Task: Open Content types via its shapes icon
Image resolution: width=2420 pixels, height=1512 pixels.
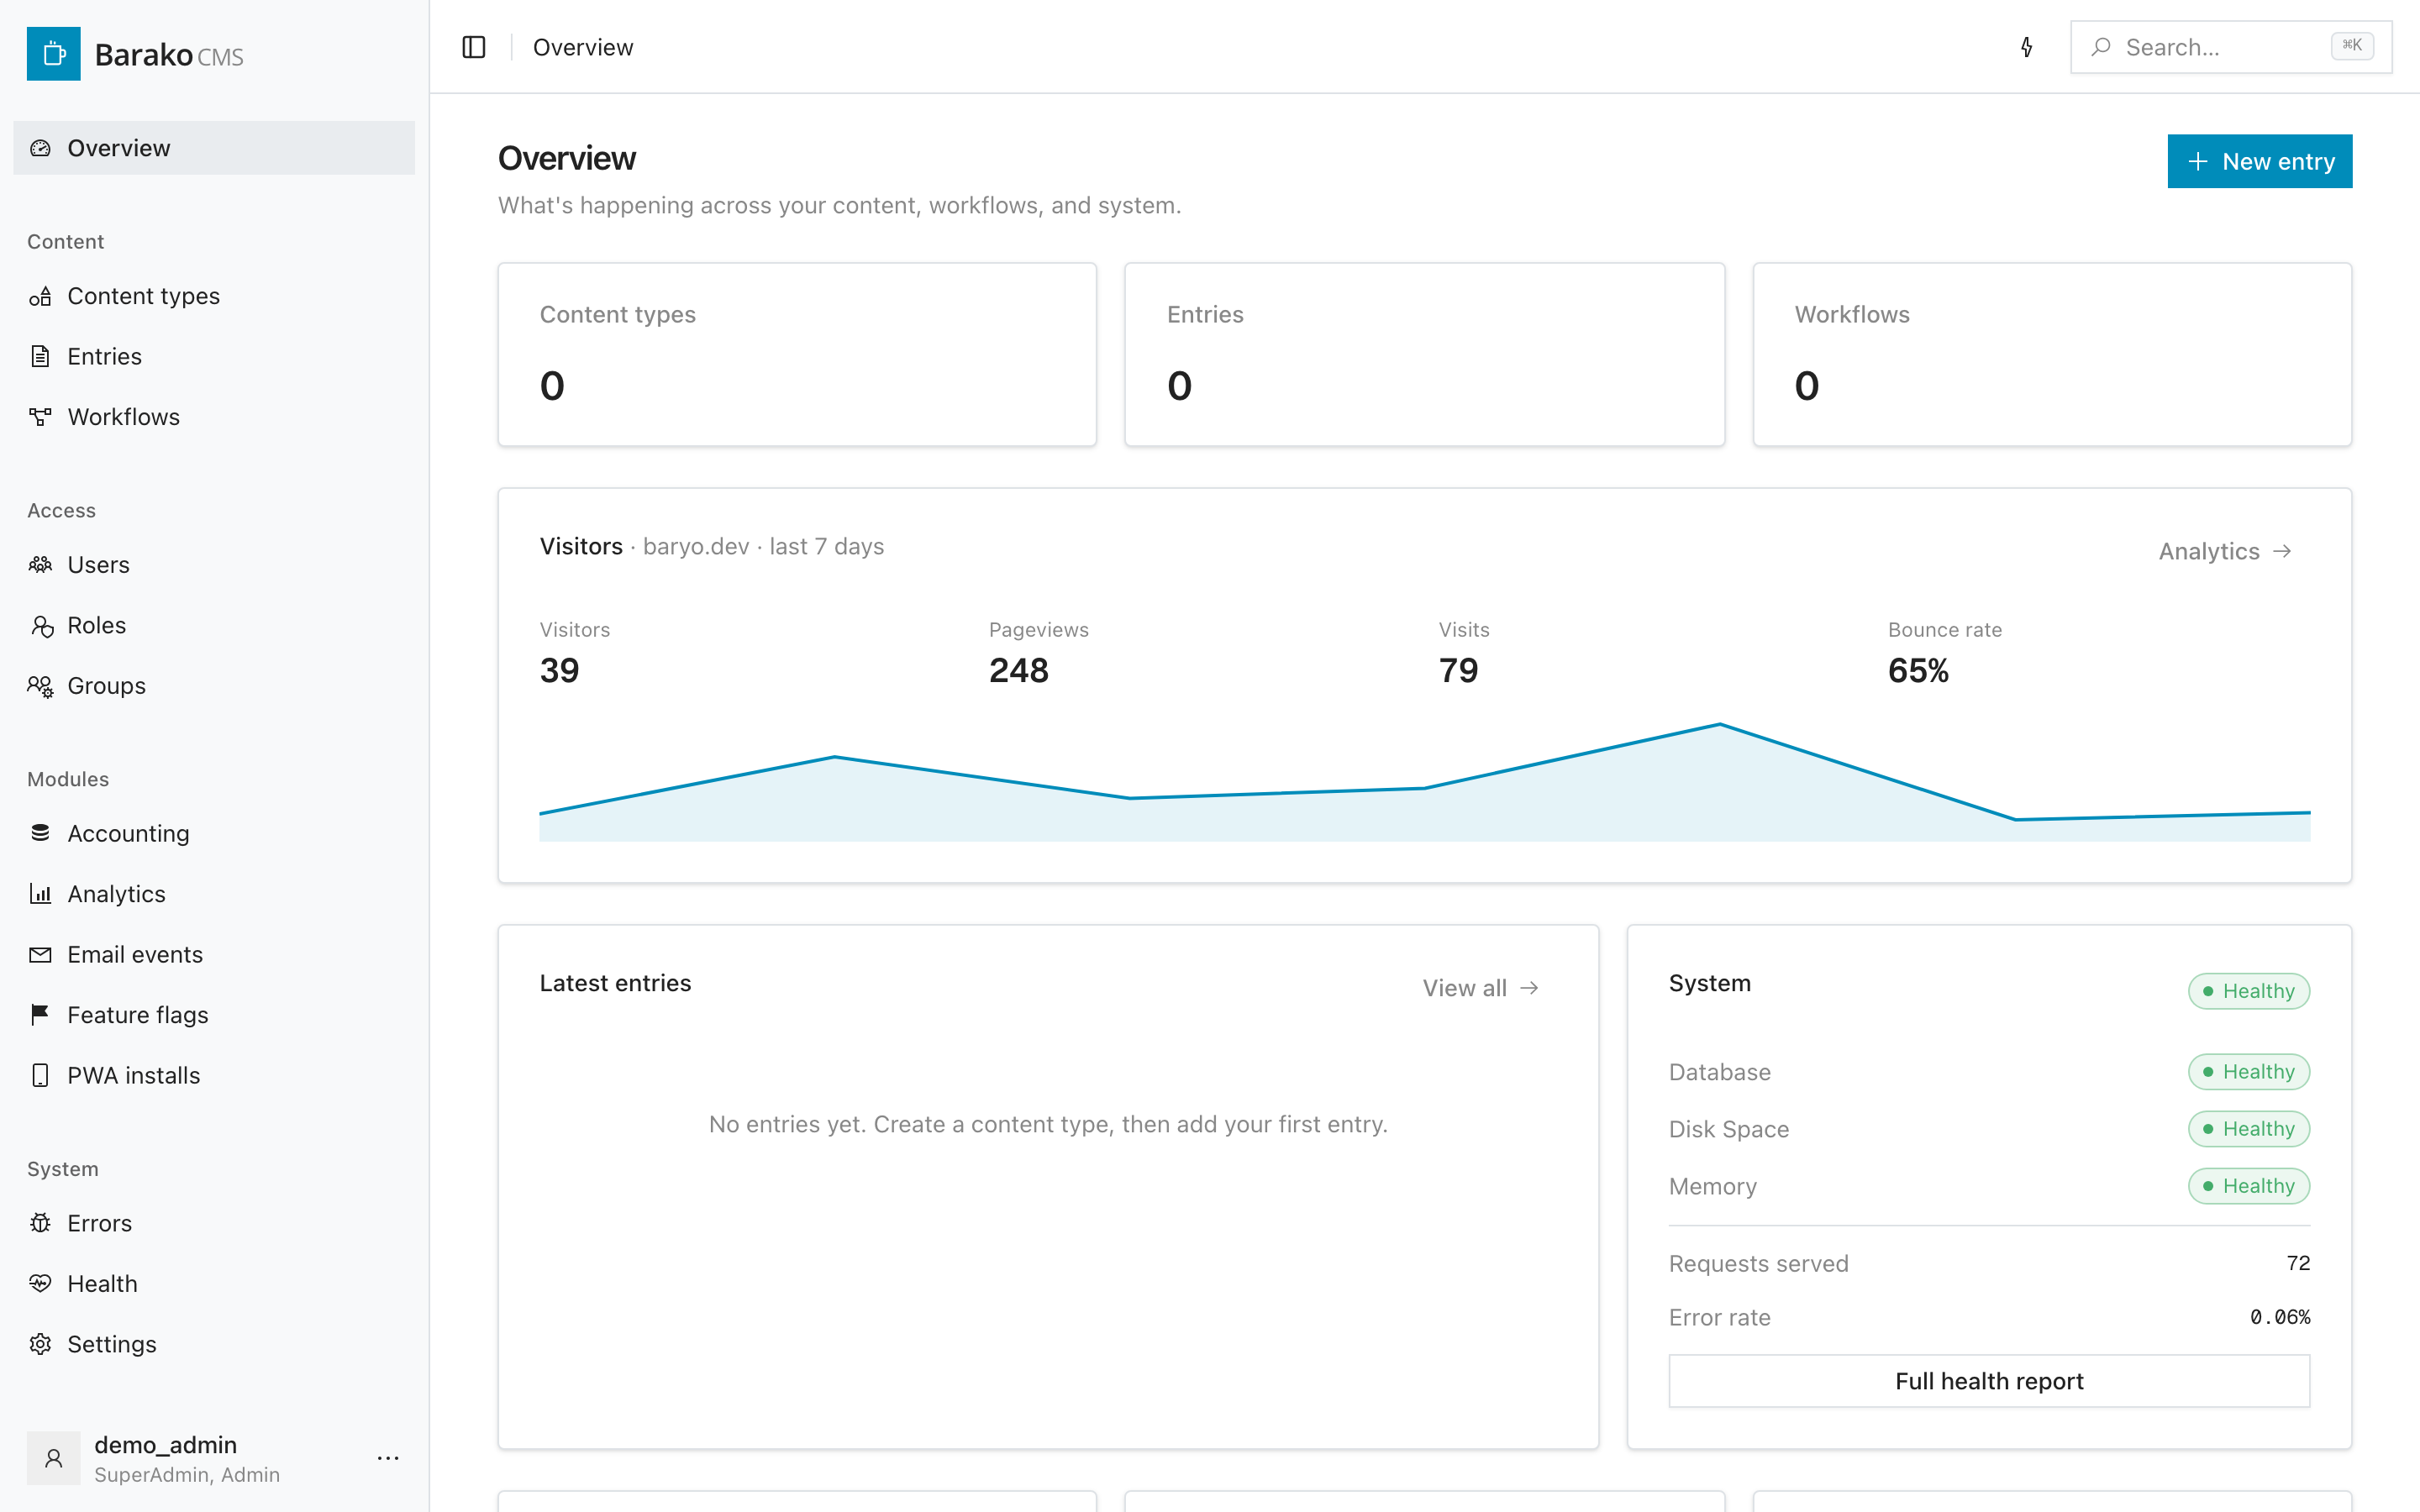Action: point(40,296)
